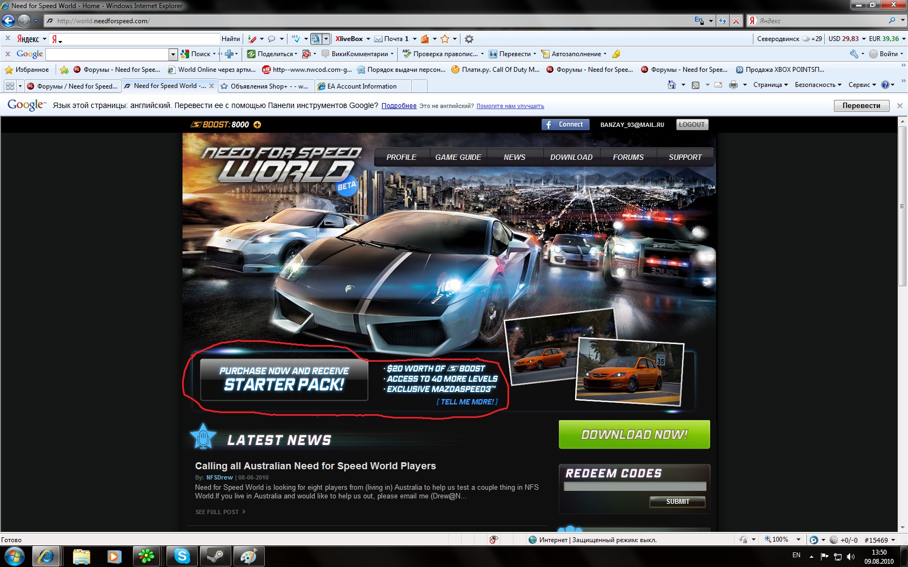Click the Подробнее link
Screen dimensions: 908x567
tap(399, 106)
